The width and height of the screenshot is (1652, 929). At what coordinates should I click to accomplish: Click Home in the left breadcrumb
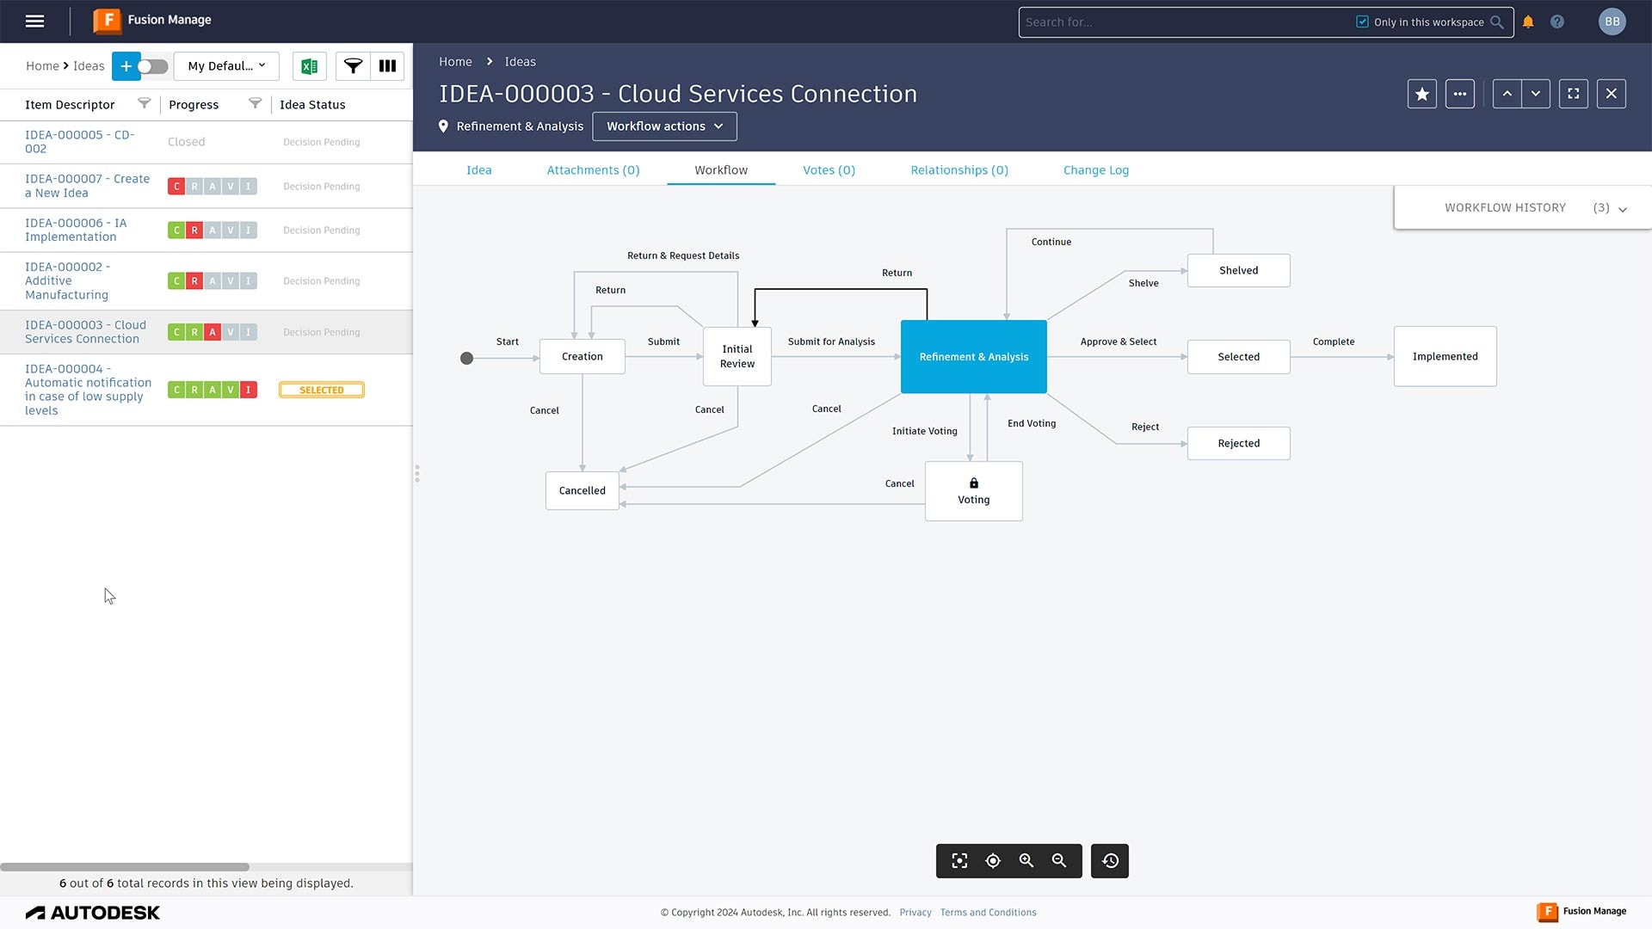(x=42, y=66)
